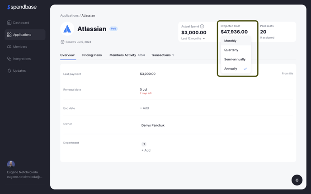Viewport: 311px width, 194px height.
Task: Click the Applications grid icon
Action: point(9,35)
